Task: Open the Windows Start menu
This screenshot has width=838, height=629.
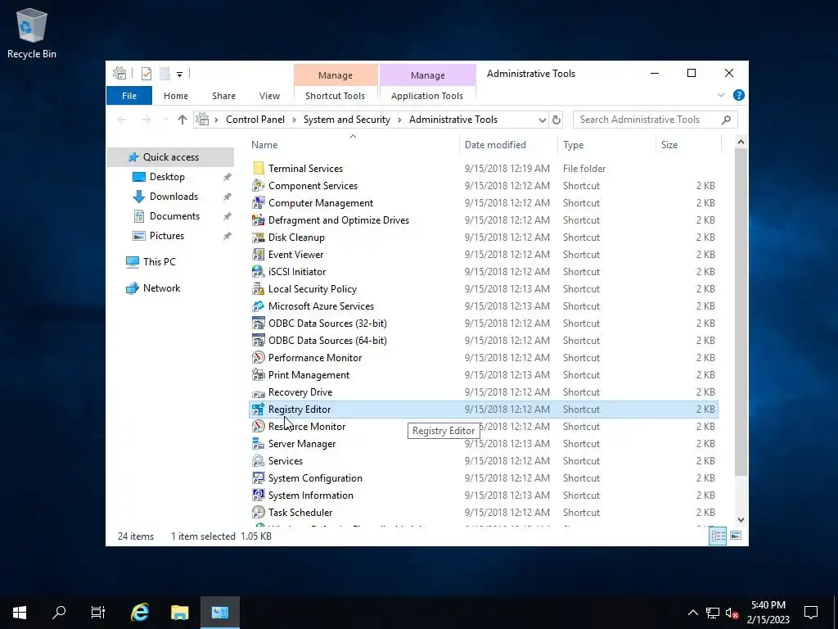Action: (20, 613)
